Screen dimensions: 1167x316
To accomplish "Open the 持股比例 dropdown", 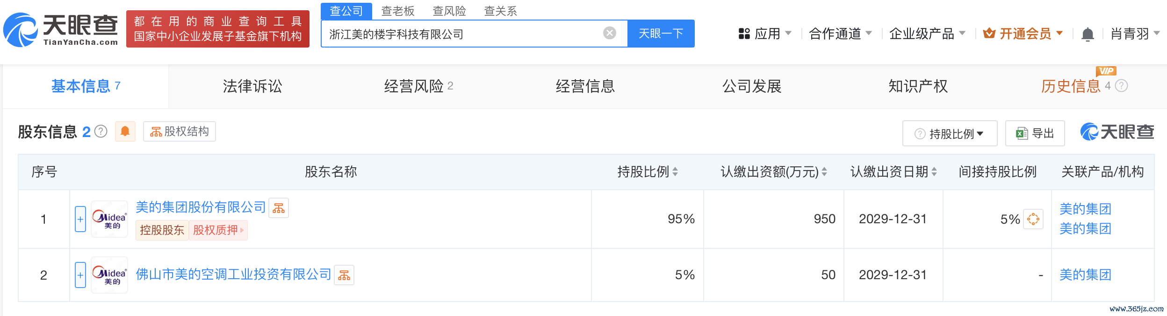I will pos(950,134).
